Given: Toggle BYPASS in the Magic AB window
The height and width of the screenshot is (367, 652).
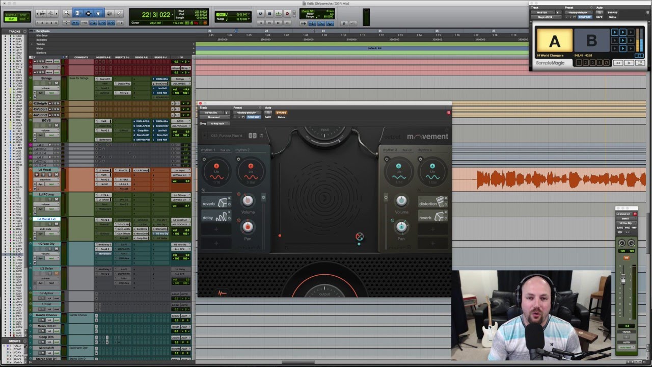Looking at the screenshot, I should (613, 12).
